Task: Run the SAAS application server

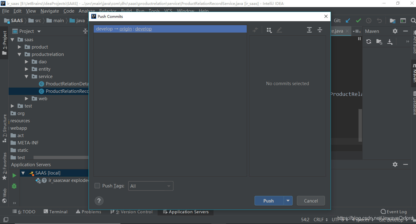Action: coord(14,175)
